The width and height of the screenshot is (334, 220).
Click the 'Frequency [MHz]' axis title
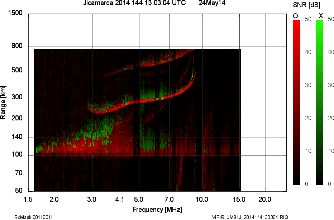157,210
